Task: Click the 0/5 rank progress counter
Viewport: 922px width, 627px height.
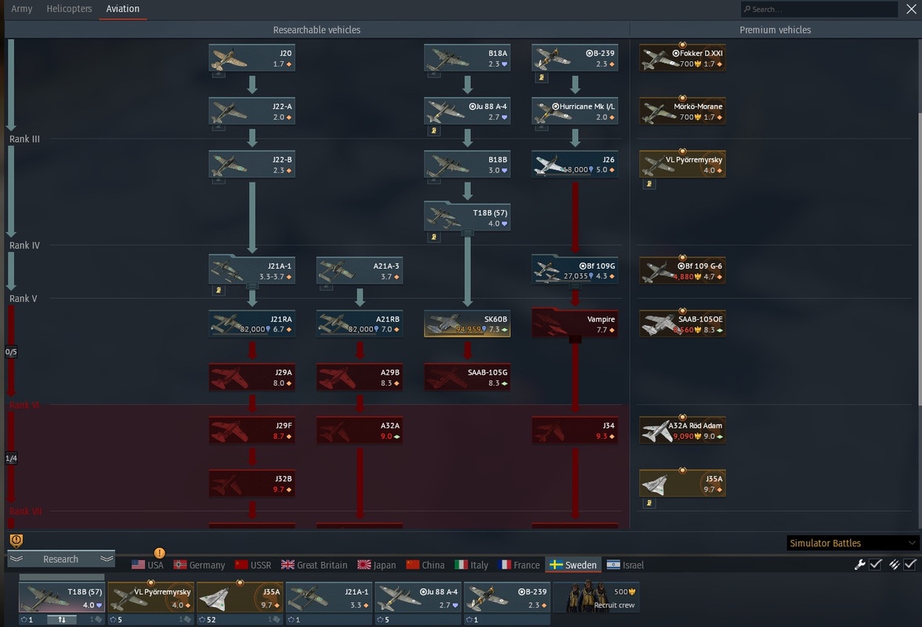Action: [11, 352]
